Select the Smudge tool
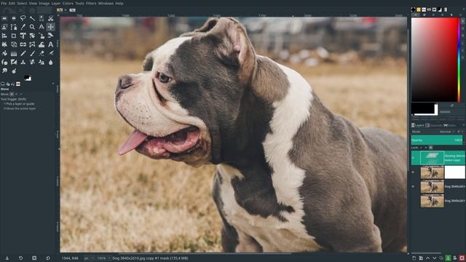This screenshot has width=466, height=262. point(4,71)
